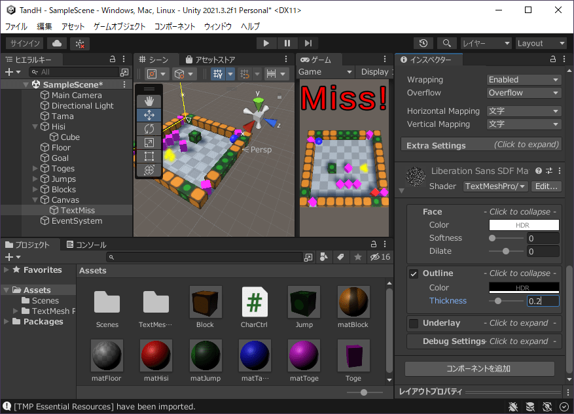Expand the Toges object in hierarchy

tap(35, 169)
